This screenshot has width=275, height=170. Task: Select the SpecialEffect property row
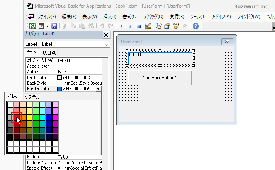[x=64, y=168]
